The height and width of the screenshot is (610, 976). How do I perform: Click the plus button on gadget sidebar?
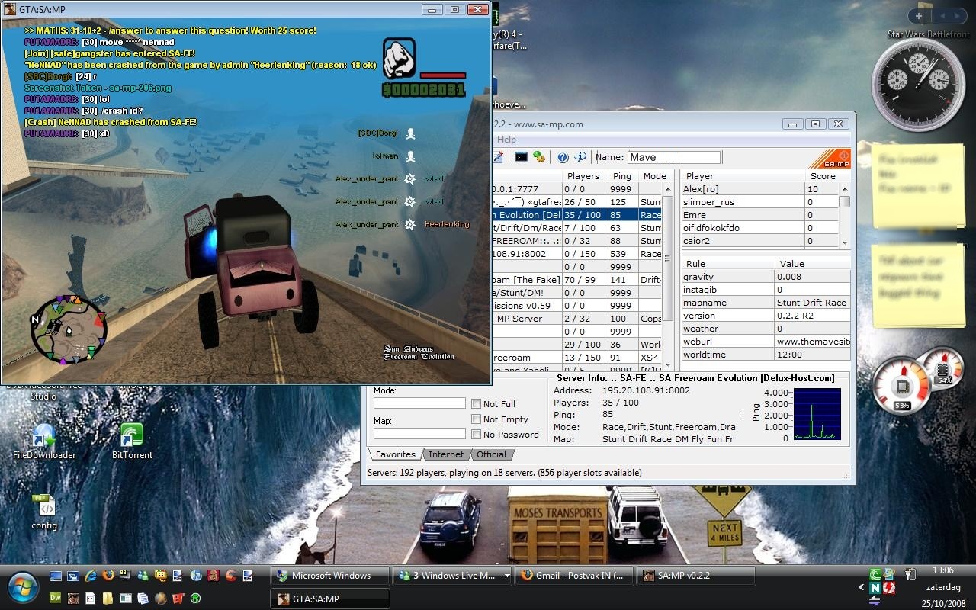pyautogui.click(x=919, y=15)
